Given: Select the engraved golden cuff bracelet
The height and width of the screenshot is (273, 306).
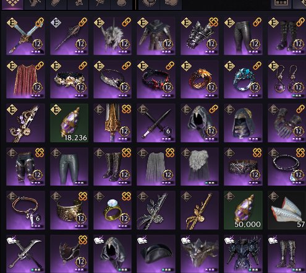Looking at the screenshot, I should click(x=69, y=210).
